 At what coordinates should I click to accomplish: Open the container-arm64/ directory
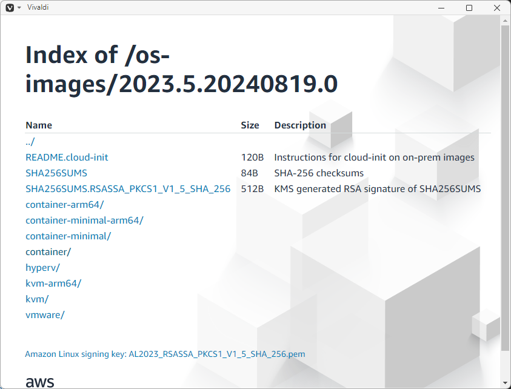tap(65, 204)
